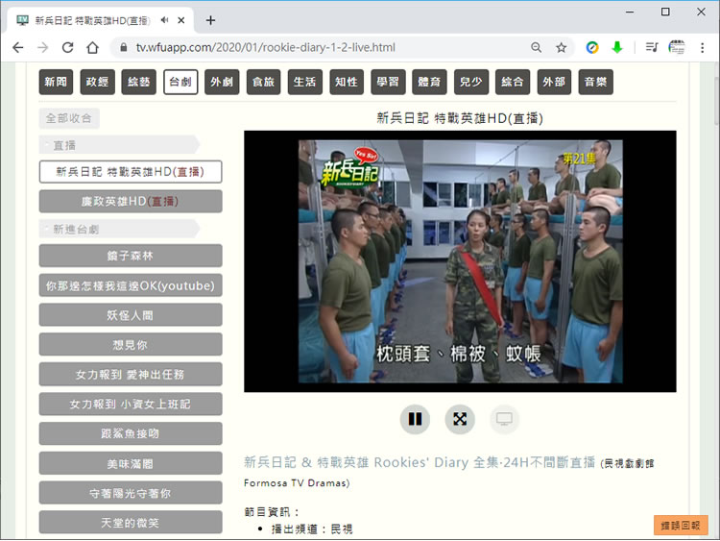This screenshot has height=541, width=720.
Task: Select the 政經 category tab
Action: click(97, 82)
